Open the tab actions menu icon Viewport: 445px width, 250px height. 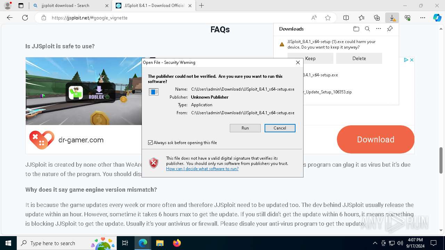21,6
